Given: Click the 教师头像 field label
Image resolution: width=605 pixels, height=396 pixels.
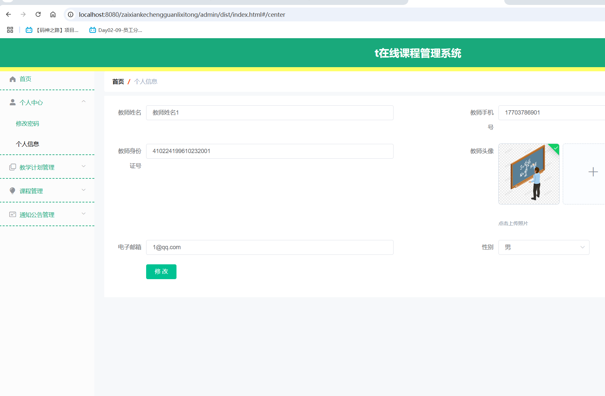Looking at the screenshot, I should [482, 151].
